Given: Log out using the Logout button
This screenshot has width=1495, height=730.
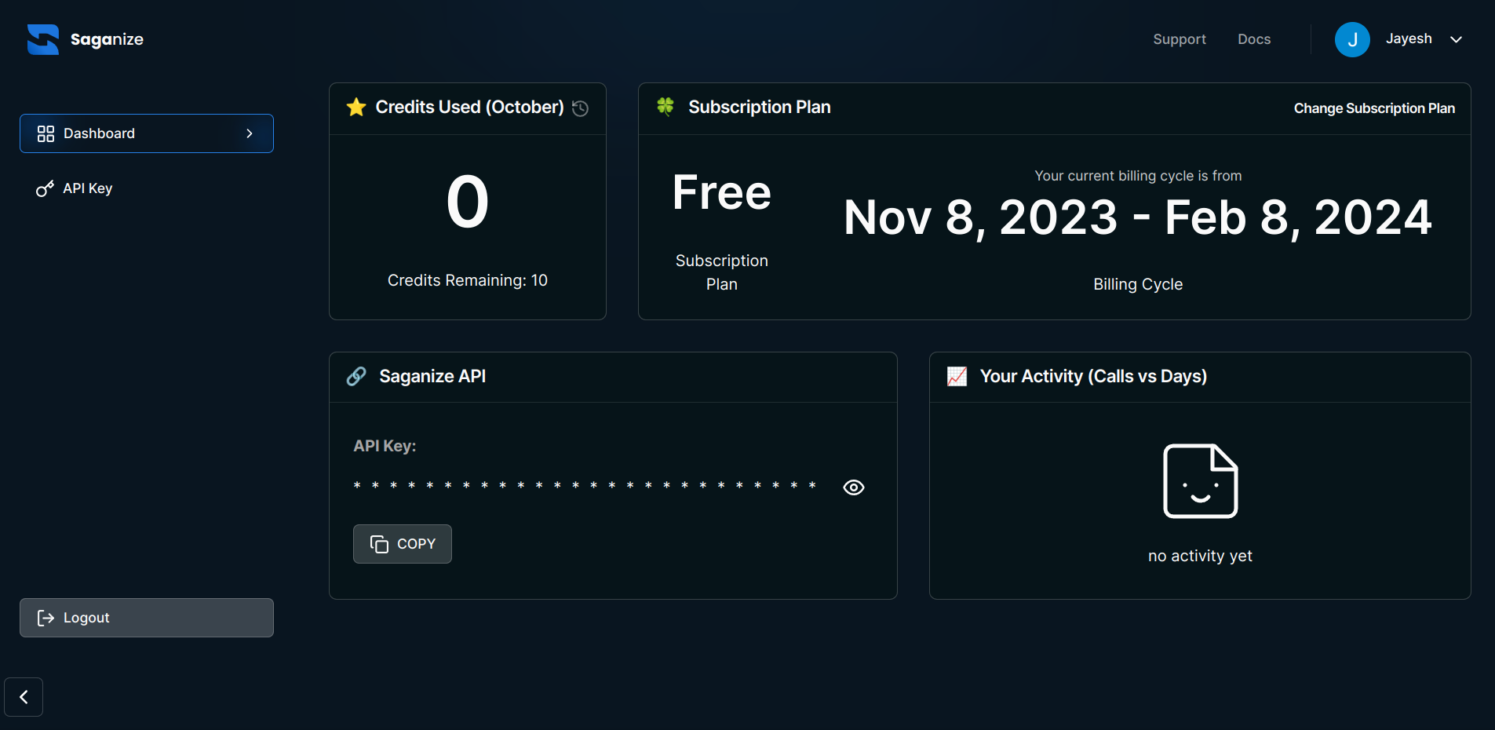Looking at the screenshot, I should pyautogui.click(x=147, y=618).
